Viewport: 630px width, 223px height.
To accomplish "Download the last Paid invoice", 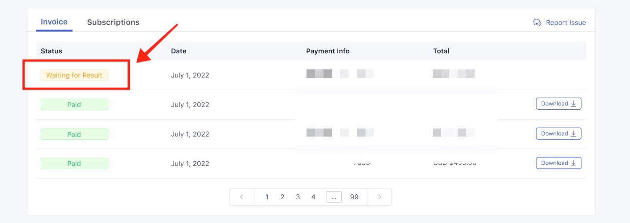I will pos(558,163).
